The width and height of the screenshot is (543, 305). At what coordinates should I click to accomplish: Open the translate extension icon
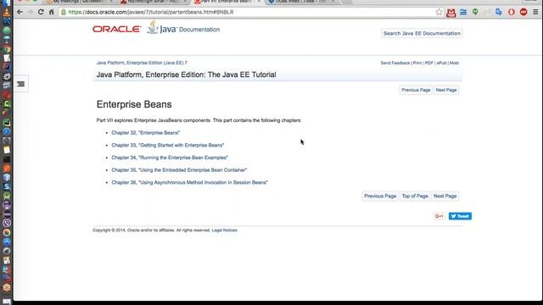click(499, 12)
